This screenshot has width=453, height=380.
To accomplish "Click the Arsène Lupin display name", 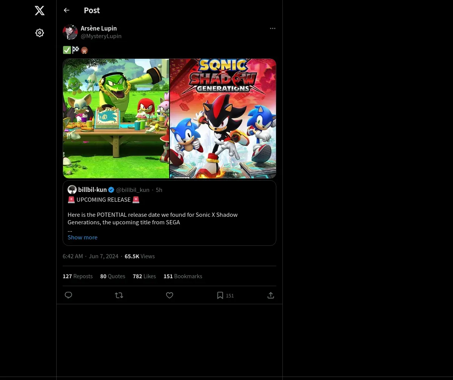I will pyautogui.click(x=99, y=28).
